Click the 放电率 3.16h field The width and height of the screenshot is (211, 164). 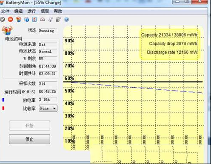tap(48, 100)
